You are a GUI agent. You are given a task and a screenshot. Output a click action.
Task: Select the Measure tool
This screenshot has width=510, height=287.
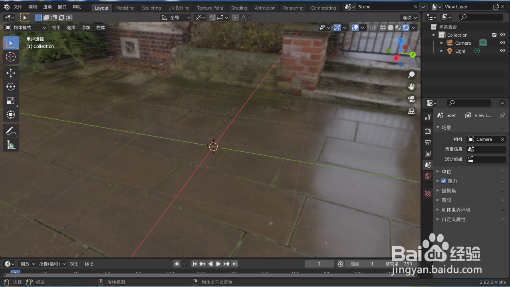11,144
